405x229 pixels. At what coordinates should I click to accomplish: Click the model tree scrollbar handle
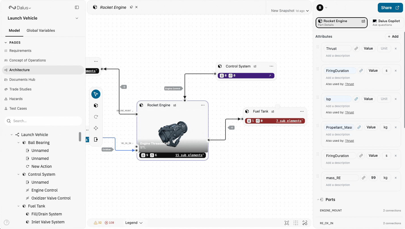coord(80,137)
